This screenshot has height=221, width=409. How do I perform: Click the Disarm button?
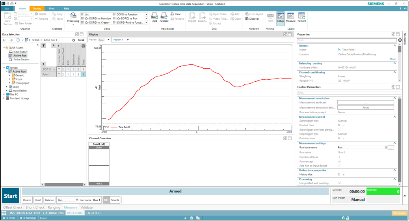27,200
